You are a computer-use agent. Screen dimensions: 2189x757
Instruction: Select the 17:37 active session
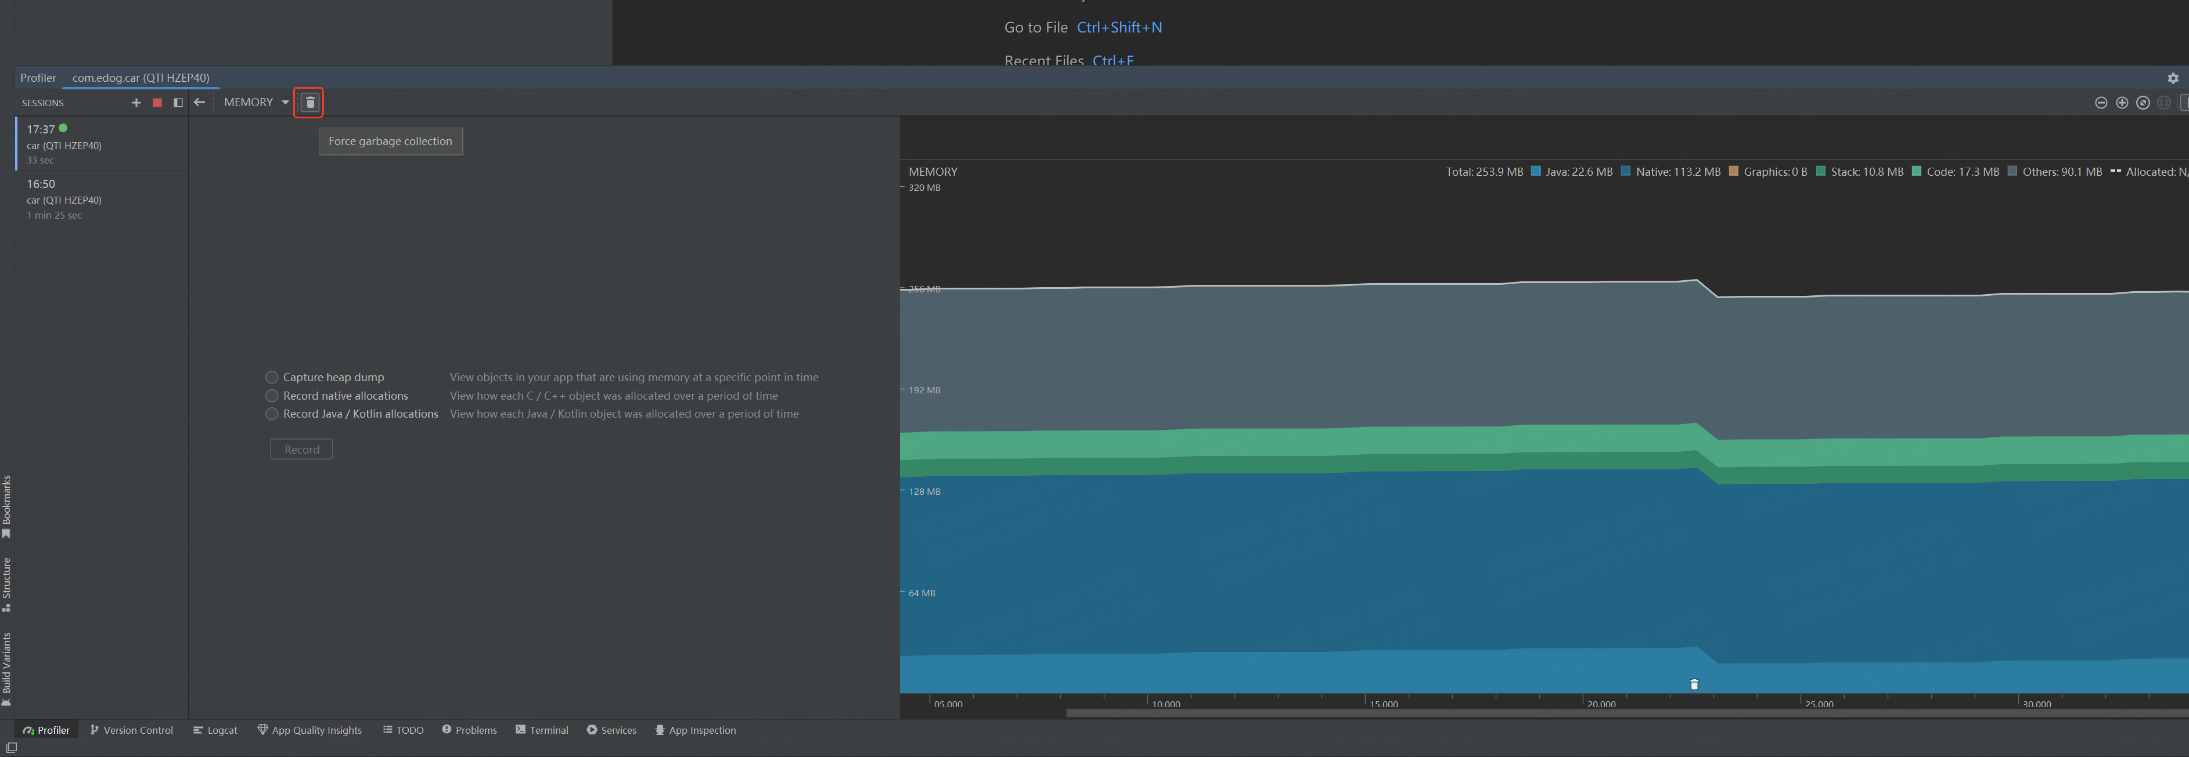pos(102,143)
